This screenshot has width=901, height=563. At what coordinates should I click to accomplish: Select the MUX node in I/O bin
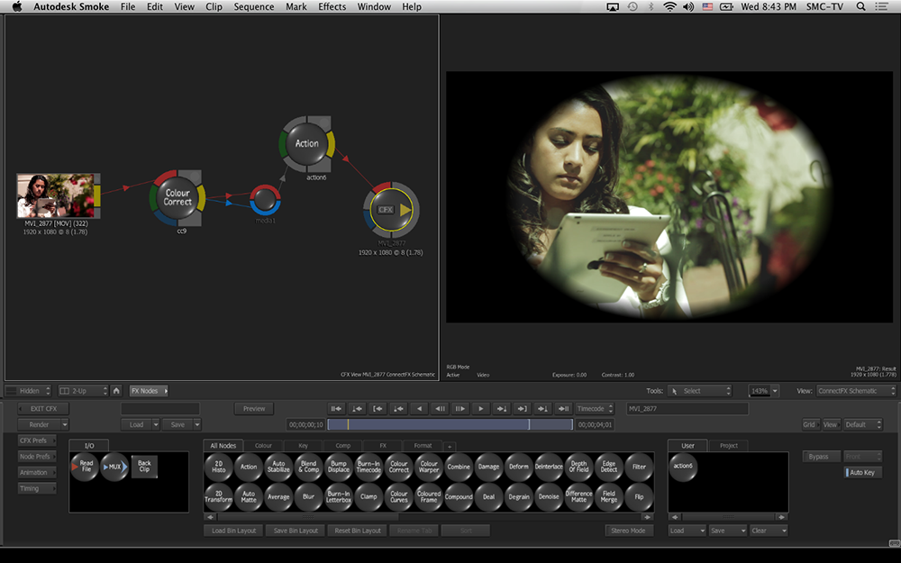click(x=114, y=467)
